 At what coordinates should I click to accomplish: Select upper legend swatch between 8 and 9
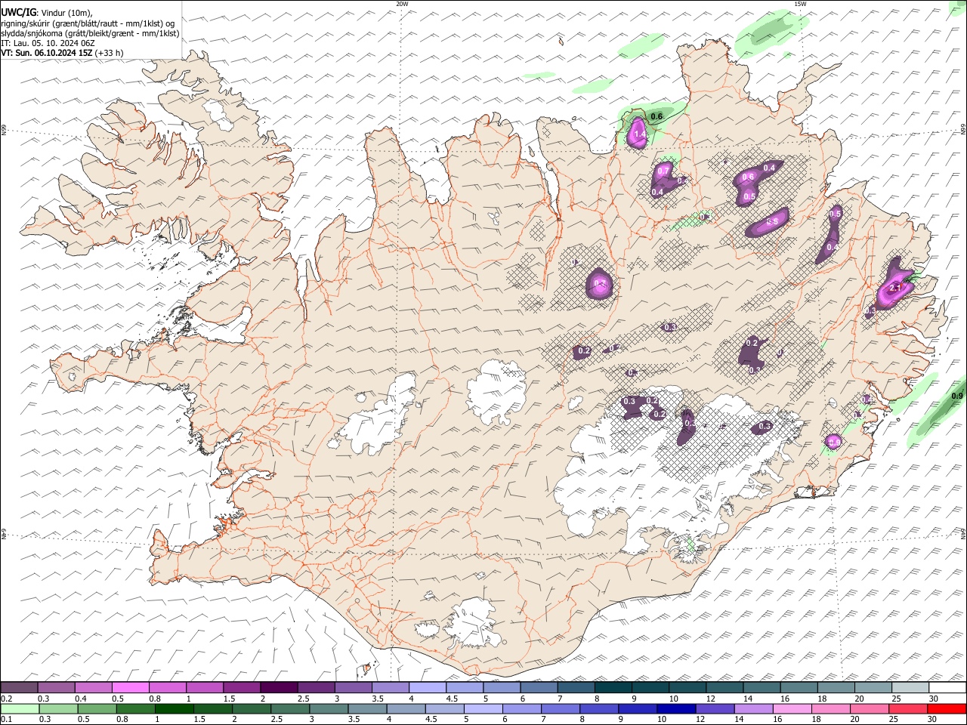pyautogui.click(x=613, y=687)
